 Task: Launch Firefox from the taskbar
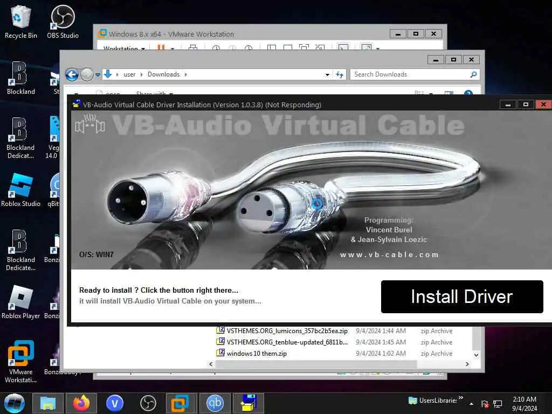(x=81, y=403)
